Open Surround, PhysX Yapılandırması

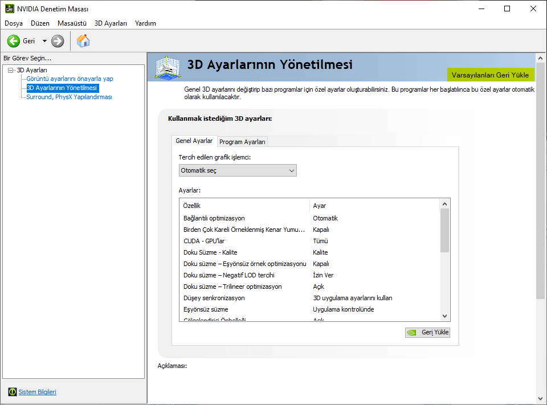(69, 97)
